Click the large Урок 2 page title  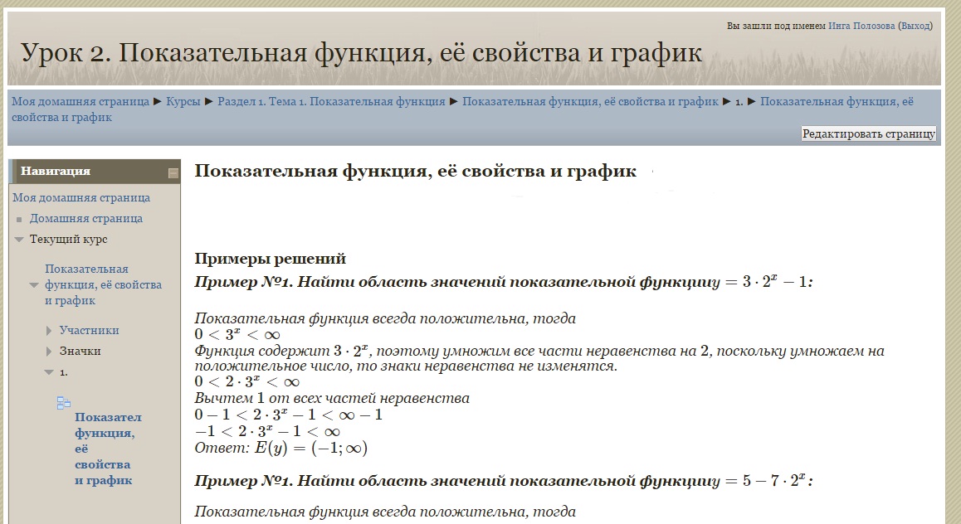[x=362, y=52]
